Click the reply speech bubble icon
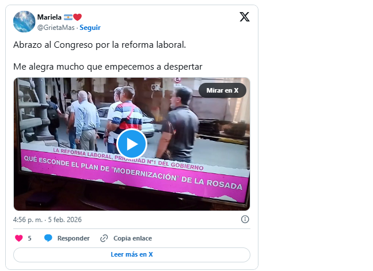The image size is (373, 271). pyautogui.click(x=48, y=238)
